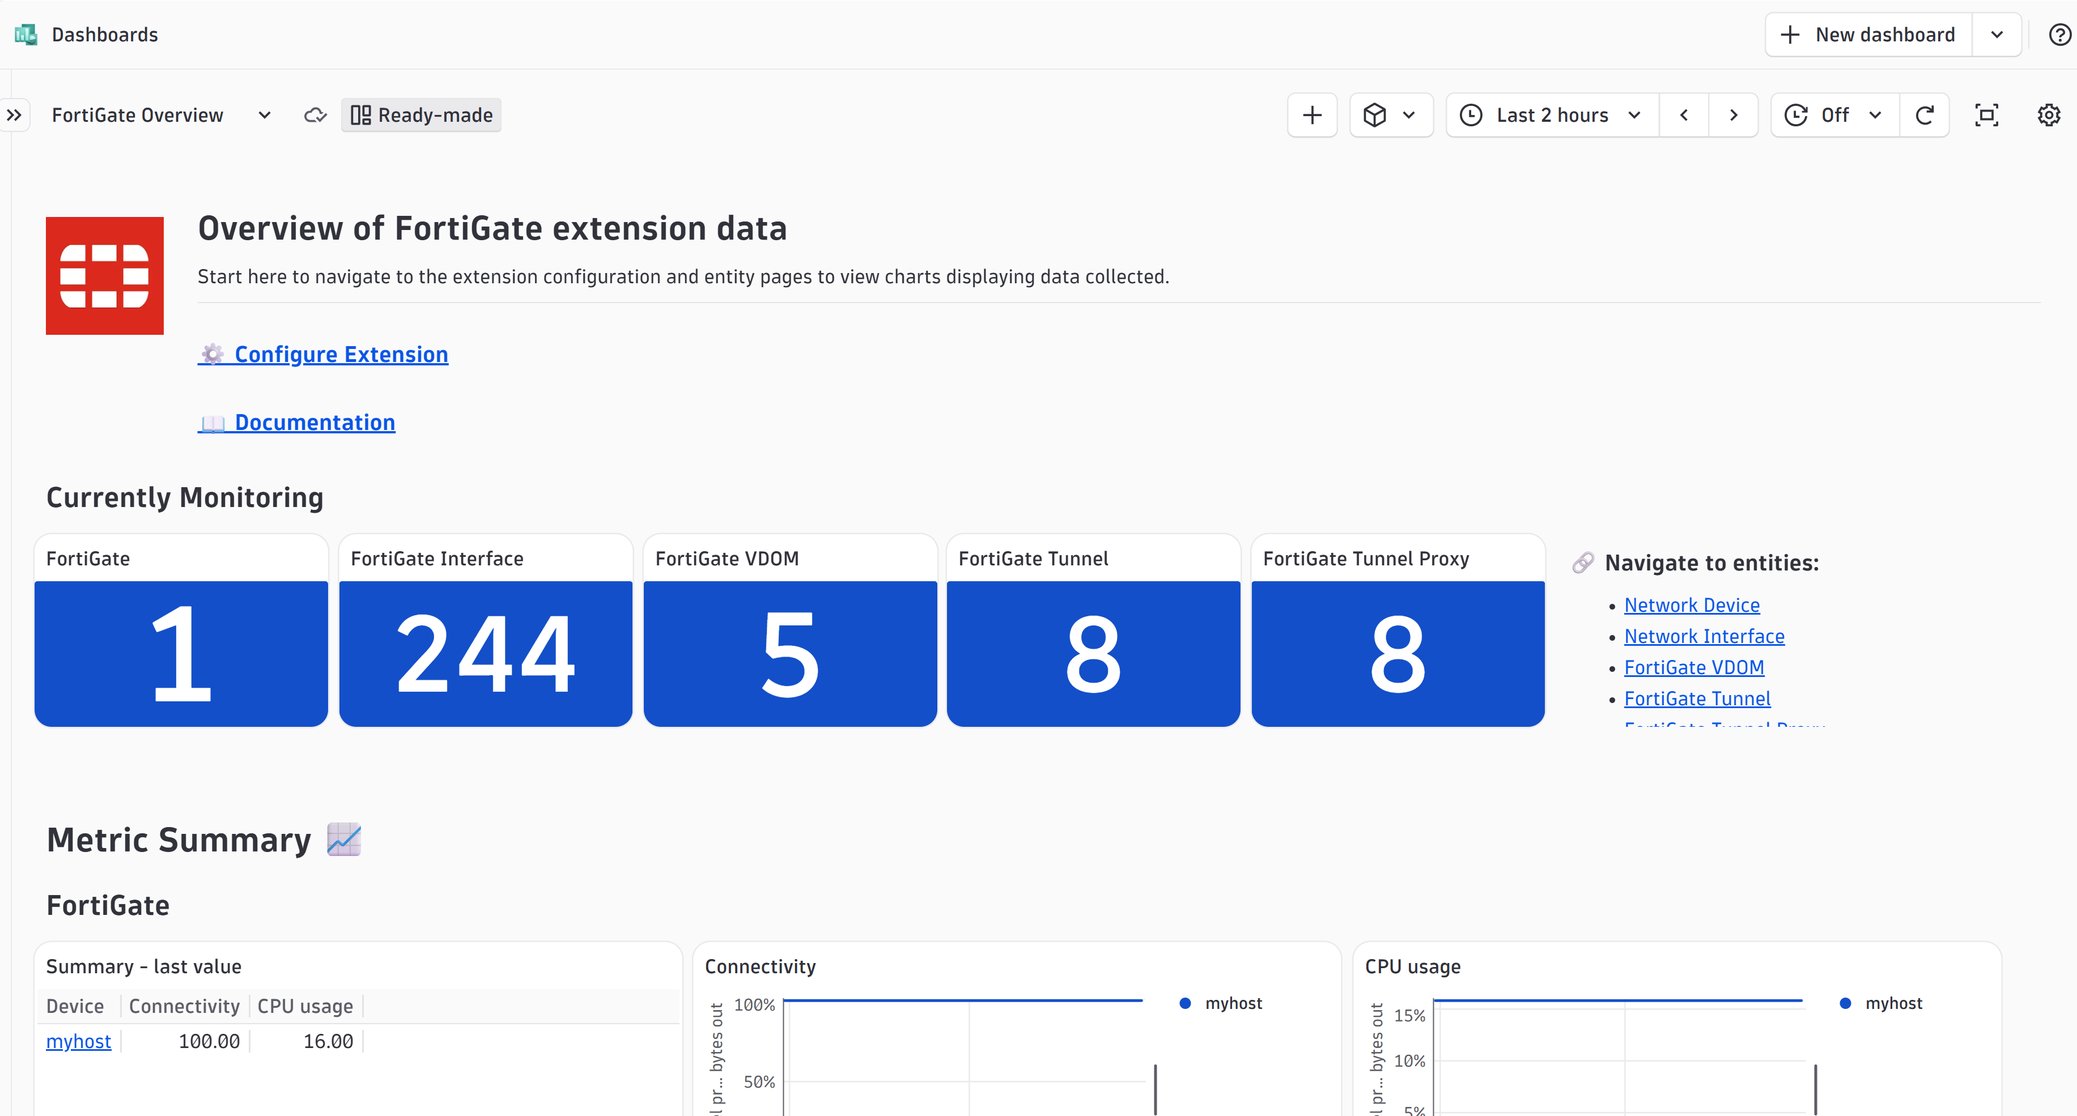Follow the FortiGate Tunnel link
Viewport: 2077px width, 1116px height.
click(x=1697, y=698)
